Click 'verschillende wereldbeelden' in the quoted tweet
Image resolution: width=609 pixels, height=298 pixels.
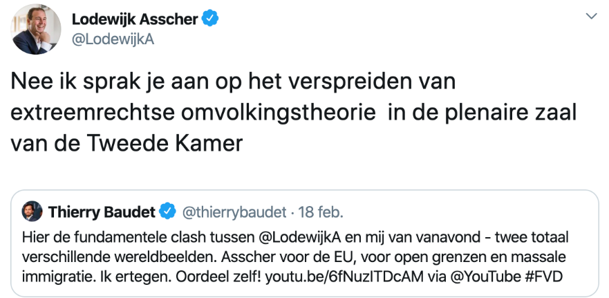pyautogui.click(x=108, y=257)
